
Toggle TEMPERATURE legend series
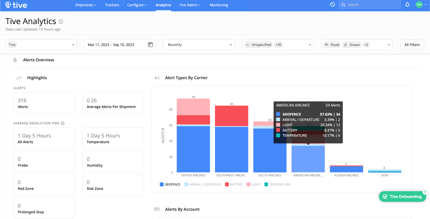point(277,184)
